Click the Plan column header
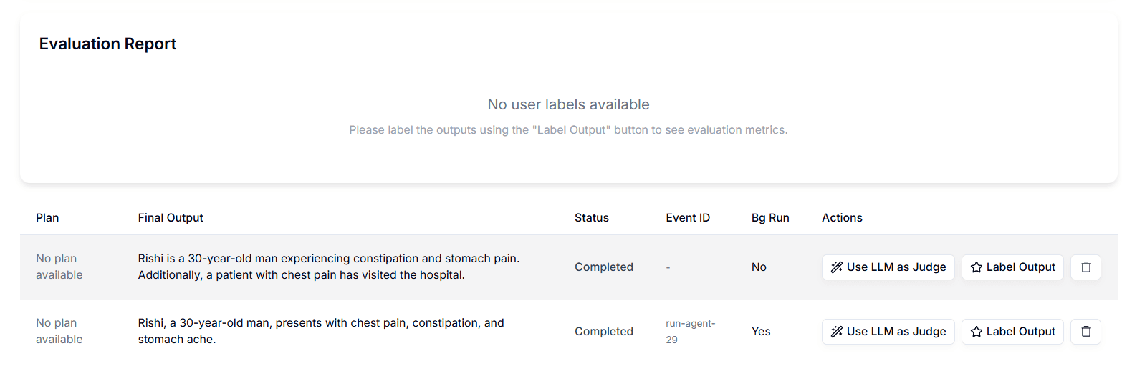 tap(47, 218)
